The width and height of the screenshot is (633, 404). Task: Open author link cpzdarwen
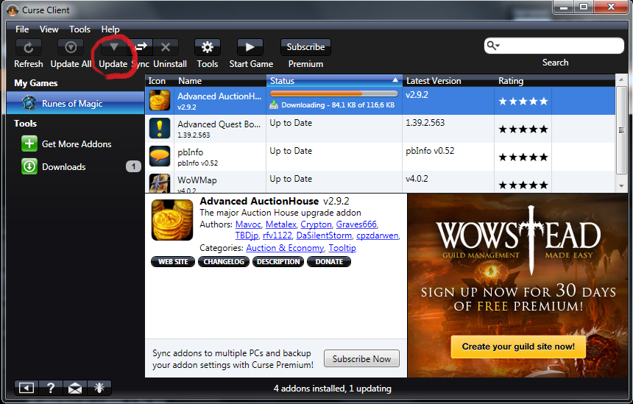378,235
